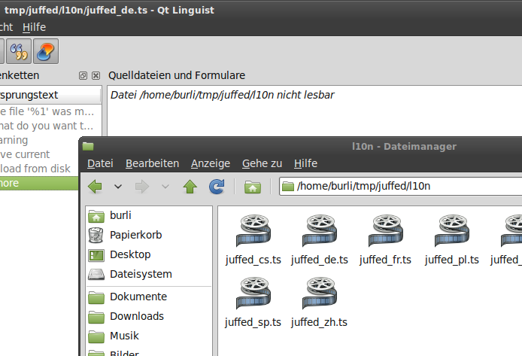Open the back history dropdown arrow
Viewport: 522px width, 356px height.
[118, 186]
